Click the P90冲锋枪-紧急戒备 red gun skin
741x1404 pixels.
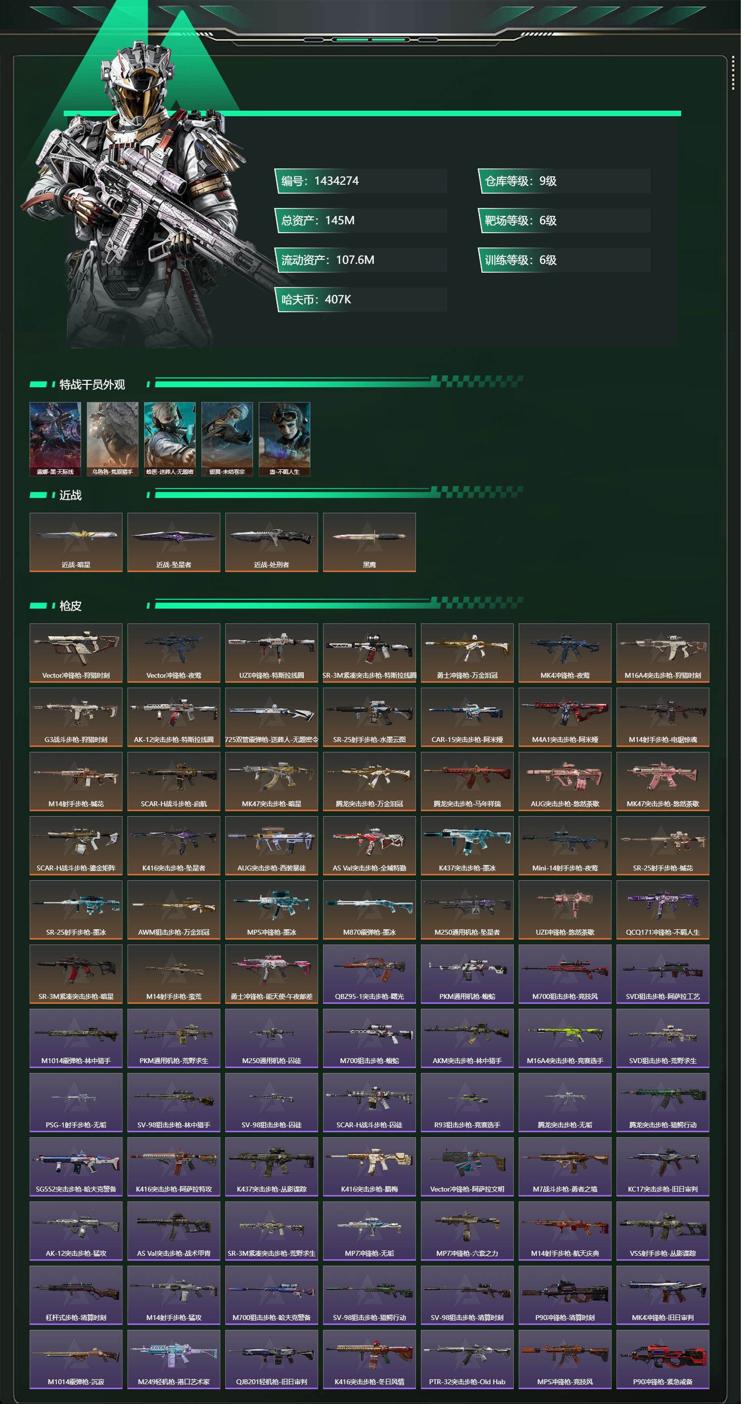point(662,1360)
